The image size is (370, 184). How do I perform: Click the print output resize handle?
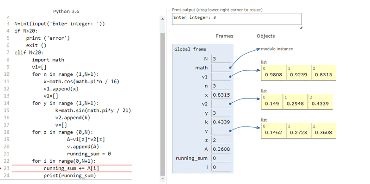[x=301, y=28]
